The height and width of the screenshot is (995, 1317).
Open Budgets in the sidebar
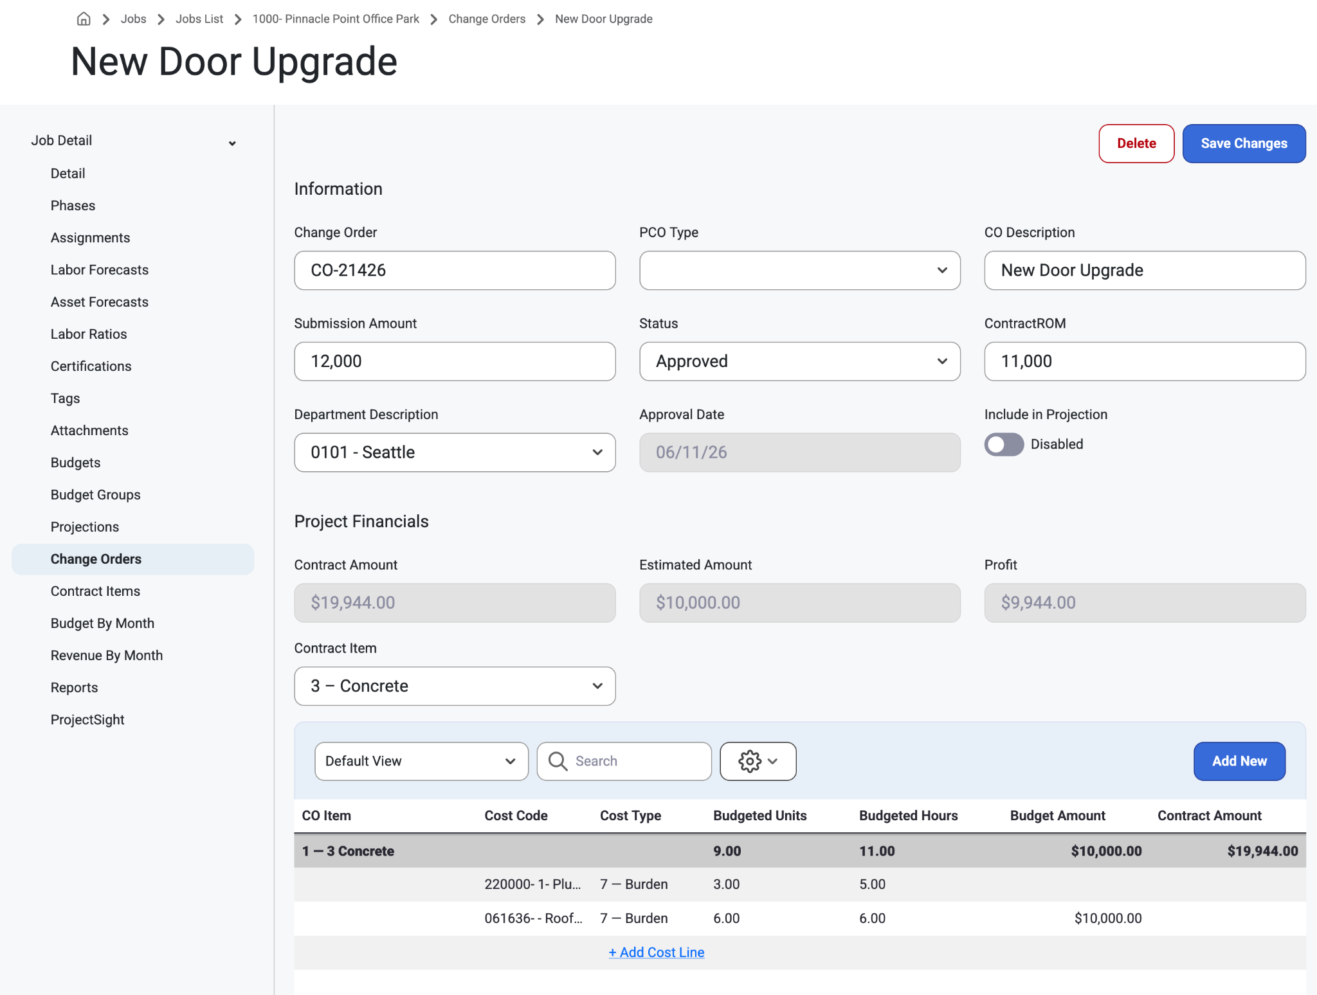75,463
